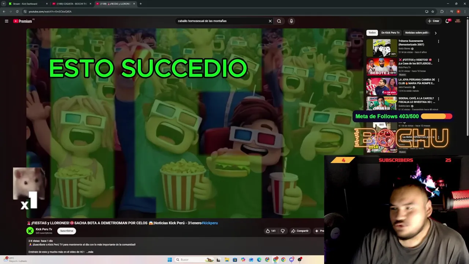
Task: Click the taskbar Buscar search box
Action: coord(194,260)
